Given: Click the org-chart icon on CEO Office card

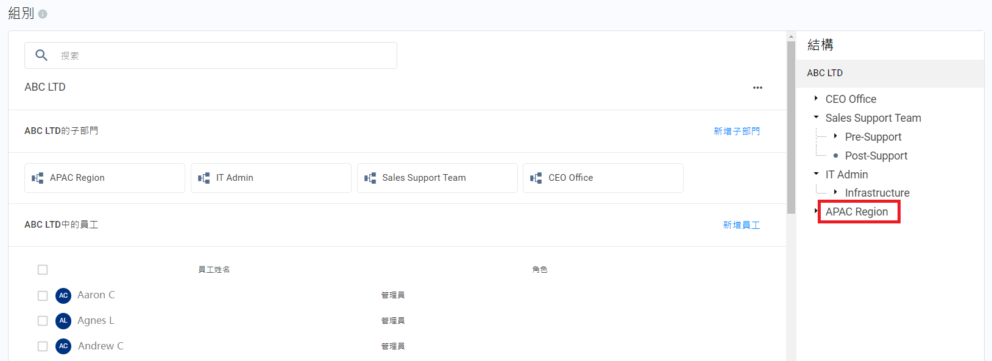Looking at the screenshot, I should [x=536, y=178].
